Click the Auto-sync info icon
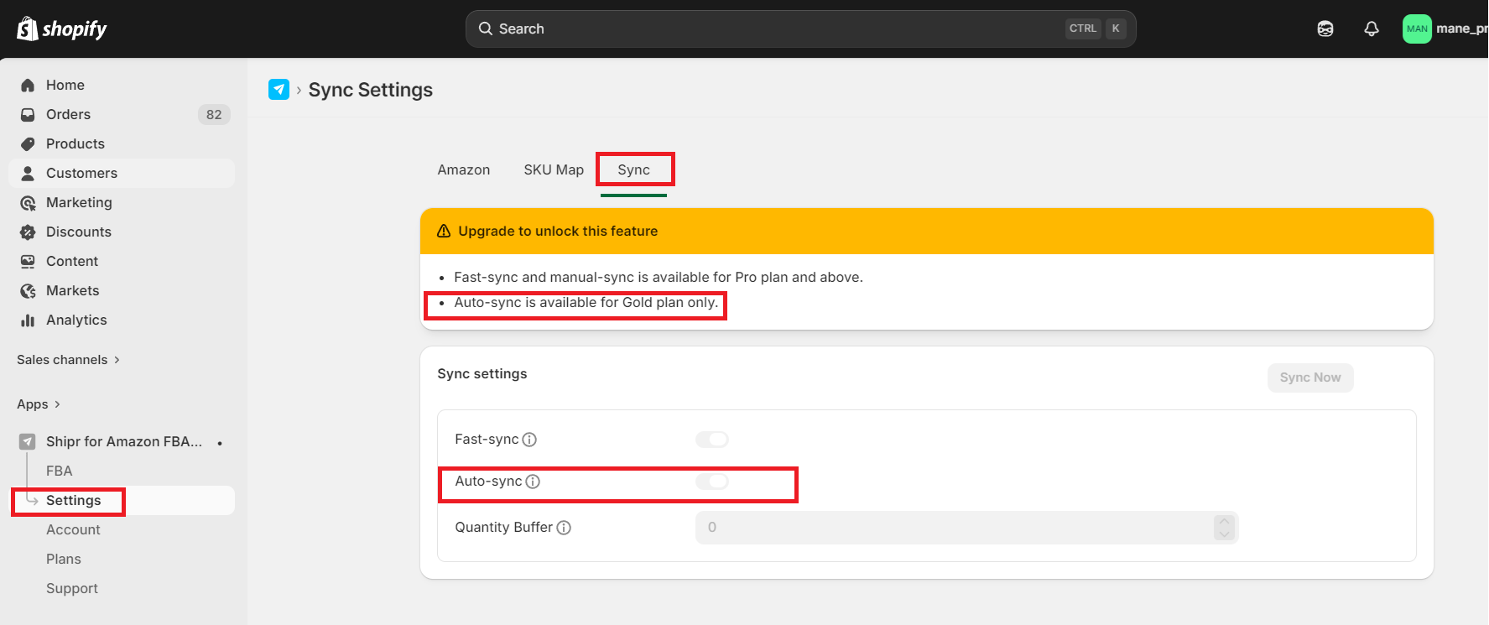This screenshot has height=625, width=1489. (x=533, y=482)
